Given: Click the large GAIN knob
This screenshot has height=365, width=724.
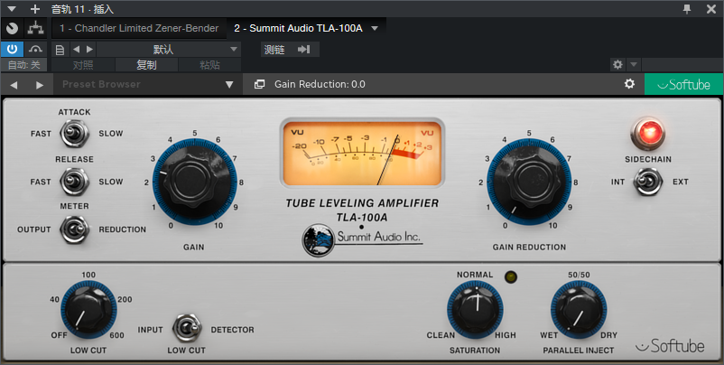Looking at the screenshot, I should pyautogui.click(x=194, y=182).
